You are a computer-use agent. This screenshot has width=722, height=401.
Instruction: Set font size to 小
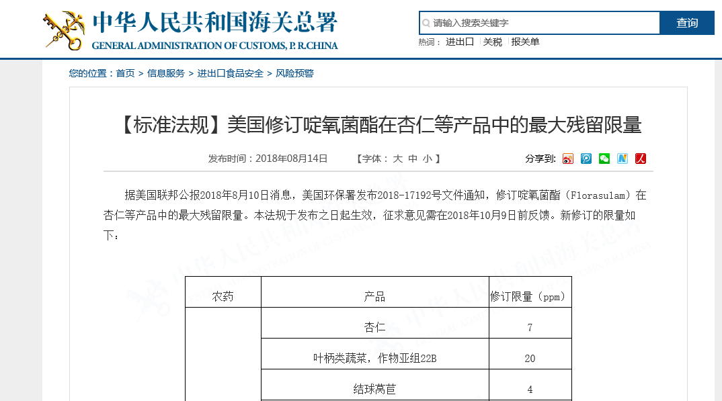(428, 159)
